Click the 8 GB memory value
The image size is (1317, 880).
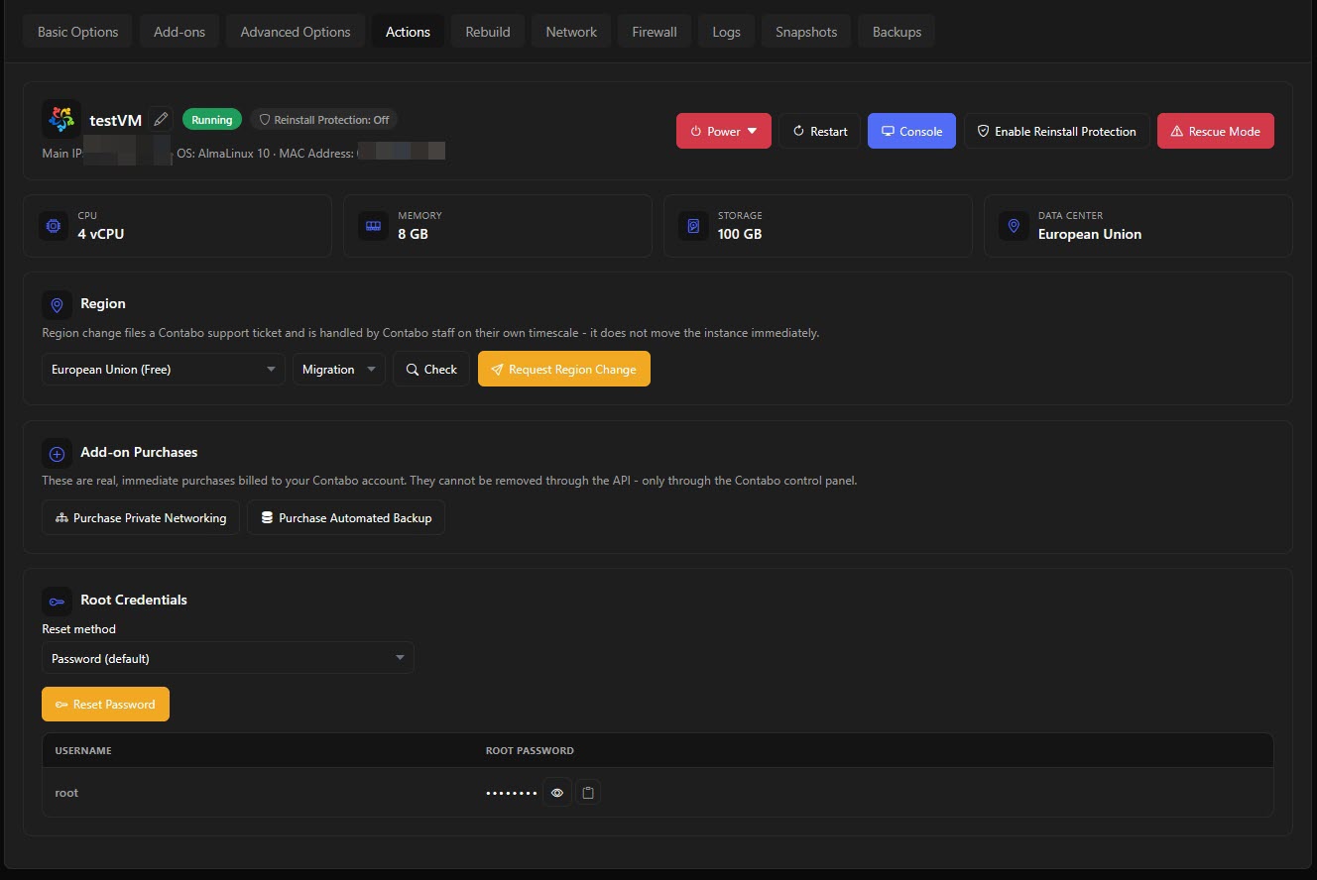pyautogui.click(x=413, y=234)
